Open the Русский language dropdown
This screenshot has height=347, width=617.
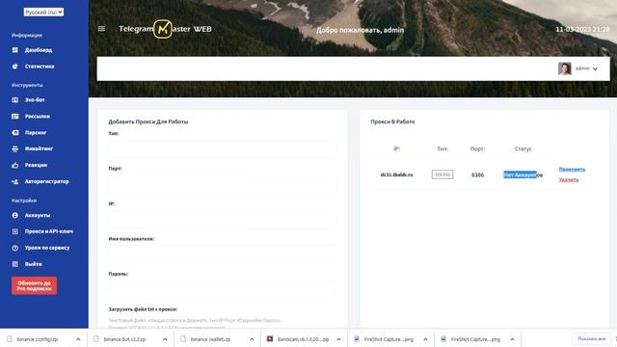click(43, 13)
